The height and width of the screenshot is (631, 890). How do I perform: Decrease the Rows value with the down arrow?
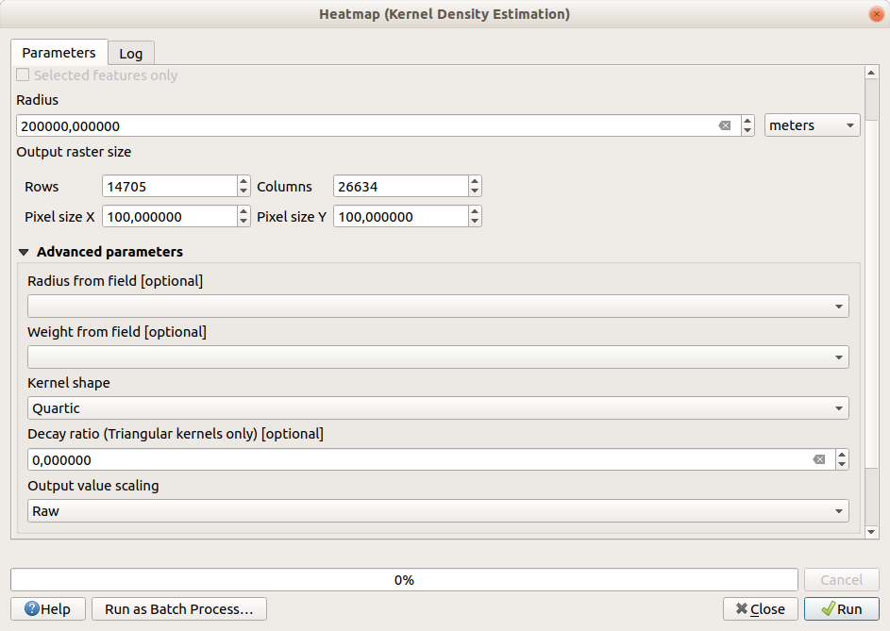click(243, 191)
